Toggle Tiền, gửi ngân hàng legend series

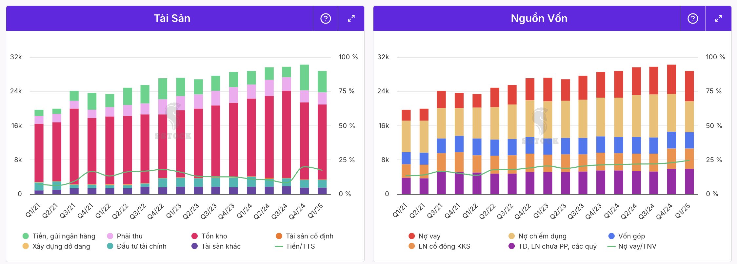(x=59, y=236)
